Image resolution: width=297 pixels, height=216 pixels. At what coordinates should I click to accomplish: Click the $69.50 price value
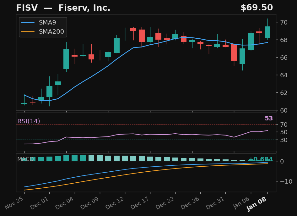tap(256, 8)
